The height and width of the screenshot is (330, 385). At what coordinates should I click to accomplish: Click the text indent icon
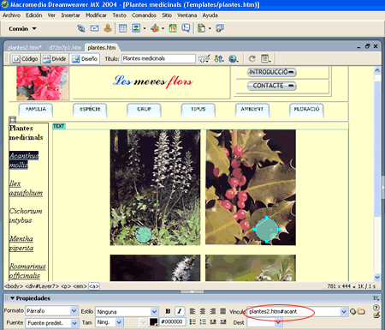point(223,322)
